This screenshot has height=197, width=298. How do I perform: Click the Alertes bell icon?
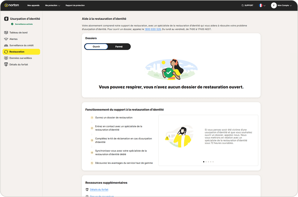(x=6, y=39)
